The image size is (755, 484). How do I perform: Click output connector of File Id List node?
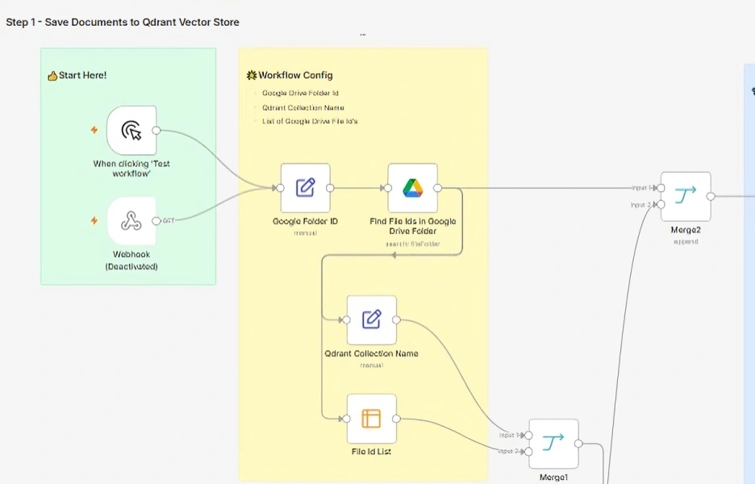[x=396, y=419]
